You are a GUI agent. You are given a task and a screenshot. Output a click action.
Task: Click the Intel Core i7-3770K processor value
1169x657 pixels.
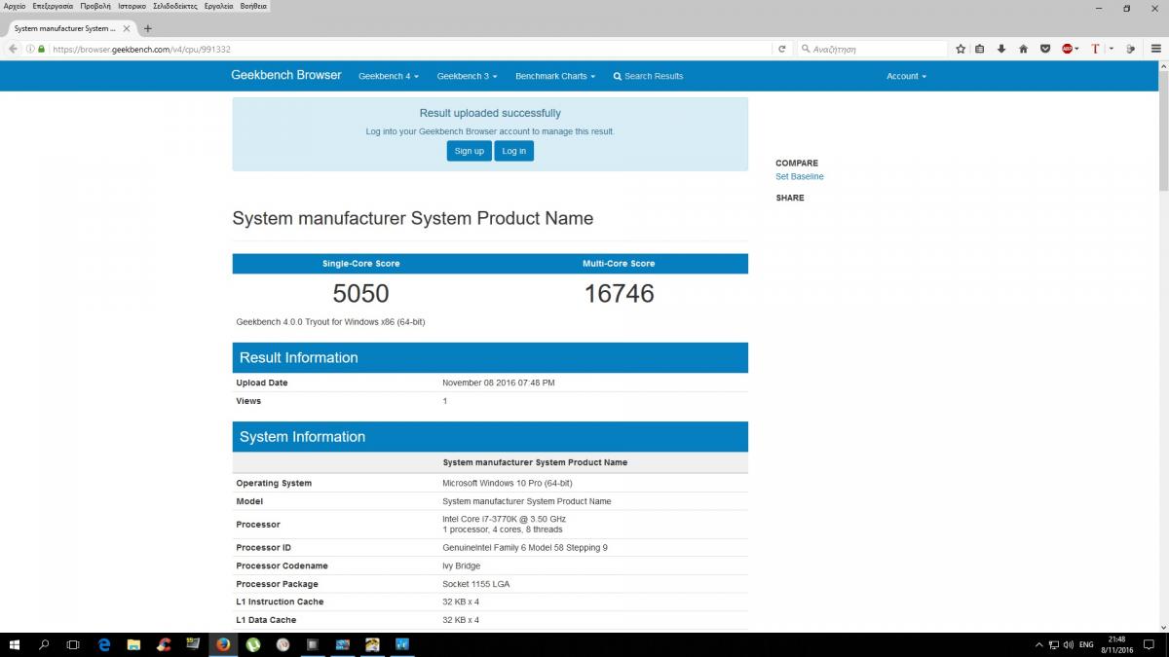504,519
